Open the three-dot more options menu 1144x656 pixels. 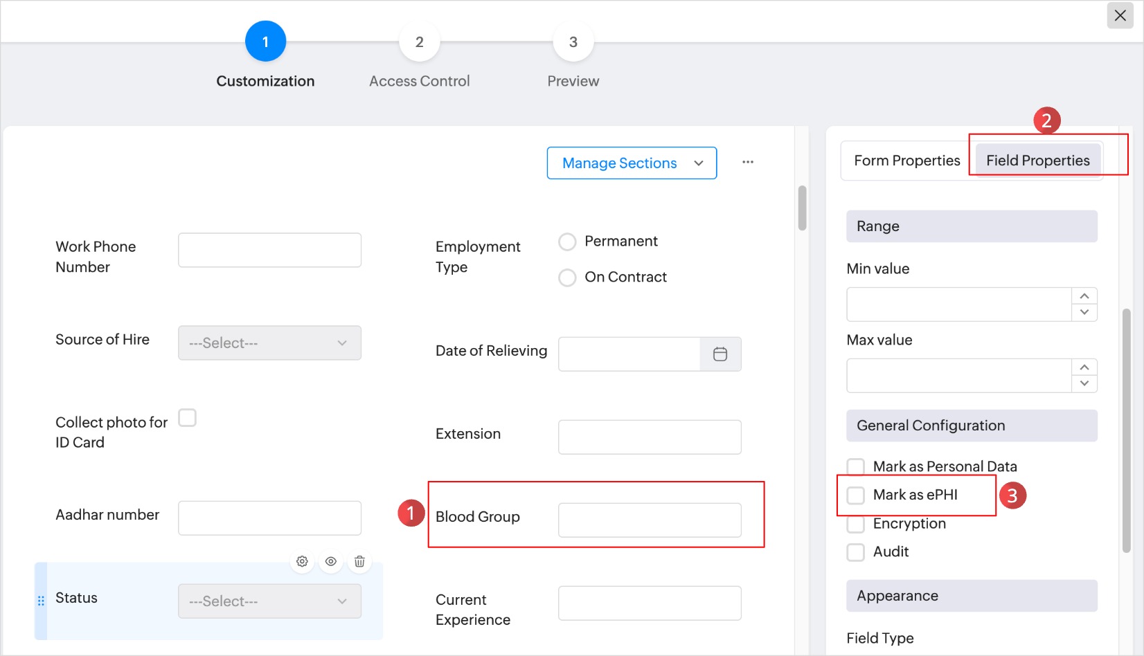748,162
